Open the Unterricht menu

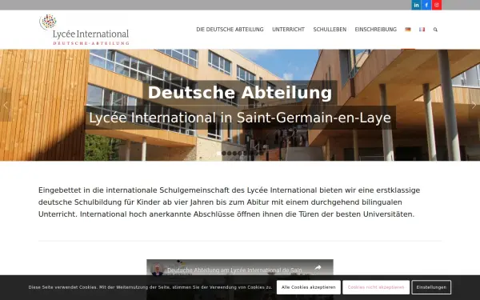288,30
